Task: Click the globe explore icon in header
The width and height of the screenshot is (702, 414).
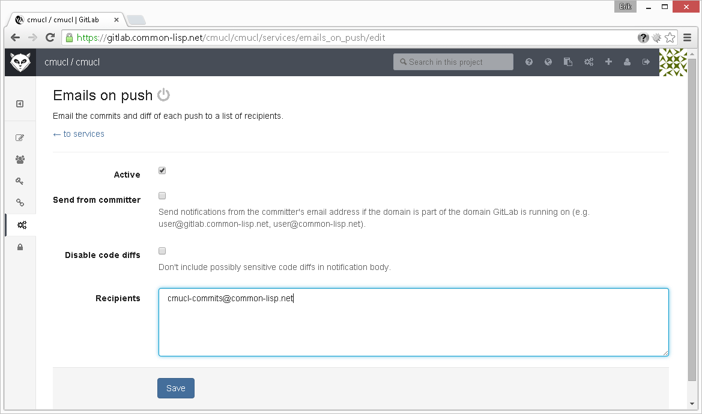Action: coord(548,62)
